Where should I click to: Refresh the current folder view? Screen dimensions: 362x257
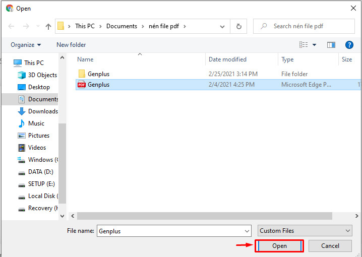pyautogui.click(x=238, y=26)
